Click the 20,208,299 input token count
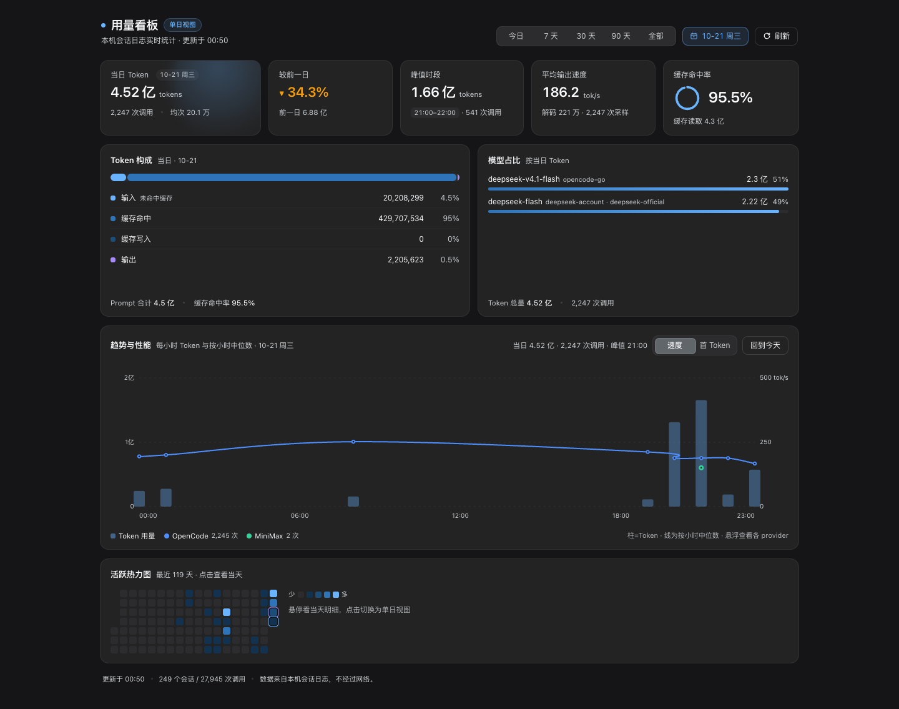Viewport: 899px width, 709px height. pyautogui.click(x=403, y=198)
